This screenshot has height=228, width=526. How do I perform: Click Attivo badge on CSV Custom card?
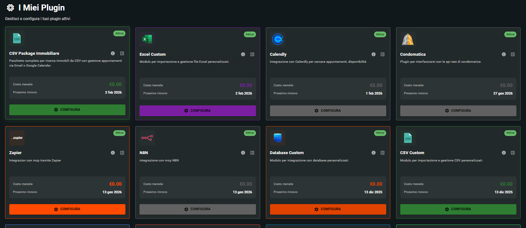510,133
